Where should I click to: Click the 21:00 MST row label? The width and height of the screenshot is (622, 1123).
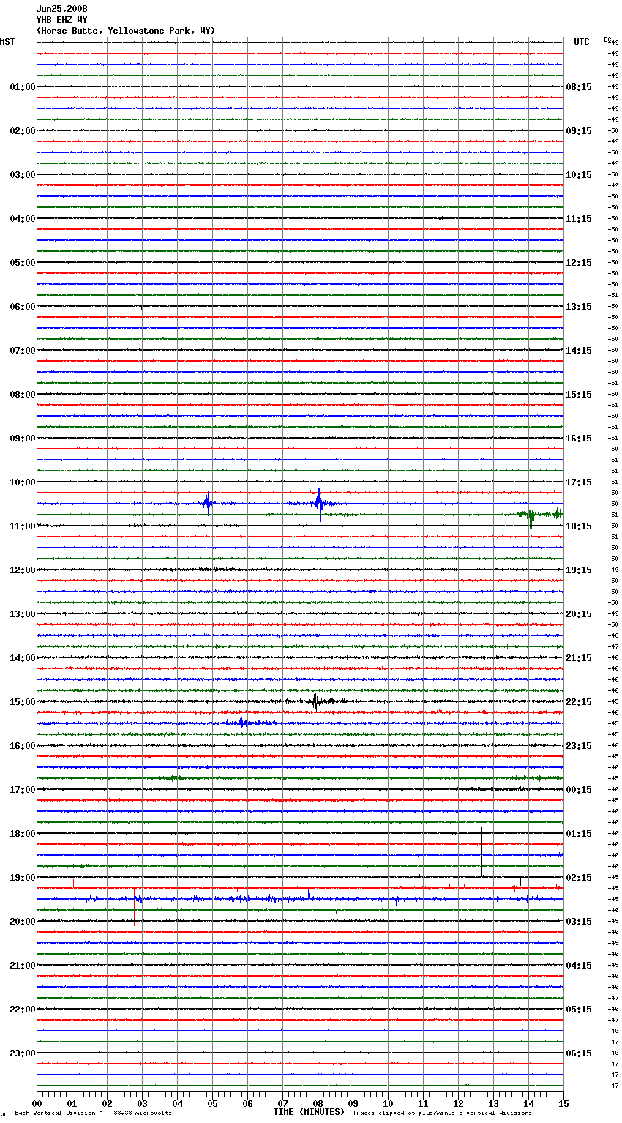tap(23, 966)
